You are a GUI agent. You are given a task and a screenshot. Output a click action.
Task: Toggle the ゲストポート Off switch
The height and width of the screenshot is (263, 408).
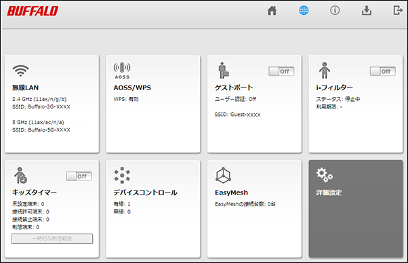point(281,71)
